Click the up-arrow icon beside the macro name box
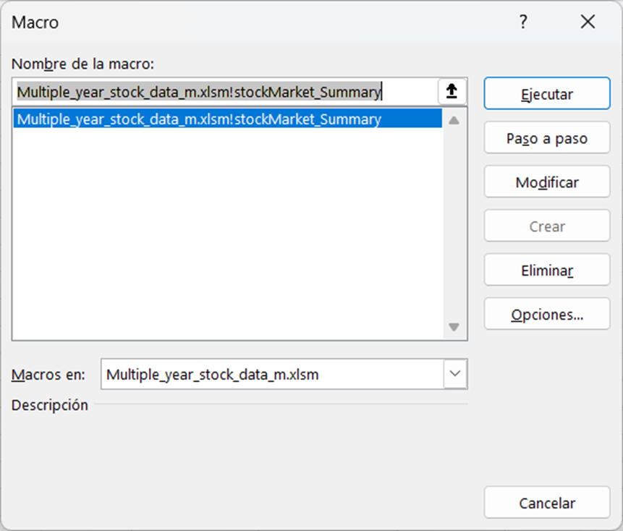This screenshot has width=623, height=531. click(455, 91)
